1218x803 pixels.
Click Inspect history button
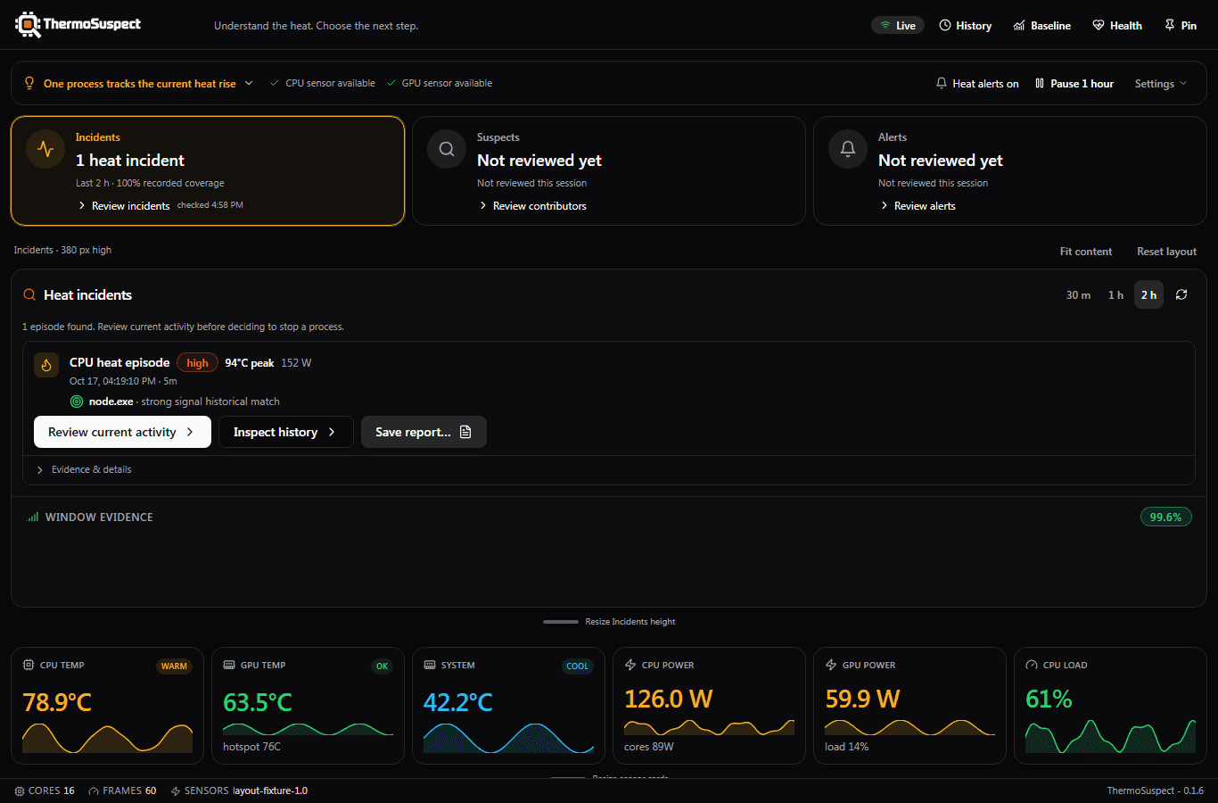(x=286, y=432)
